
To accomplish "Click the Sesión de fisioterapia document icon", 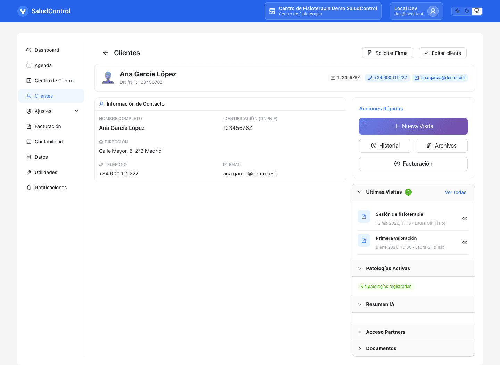I will pyautogui.click(x=364, y=216).
